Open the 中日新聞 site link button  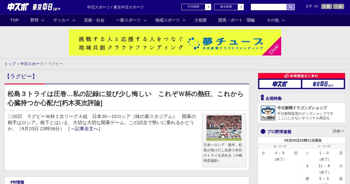pos(193,7)
